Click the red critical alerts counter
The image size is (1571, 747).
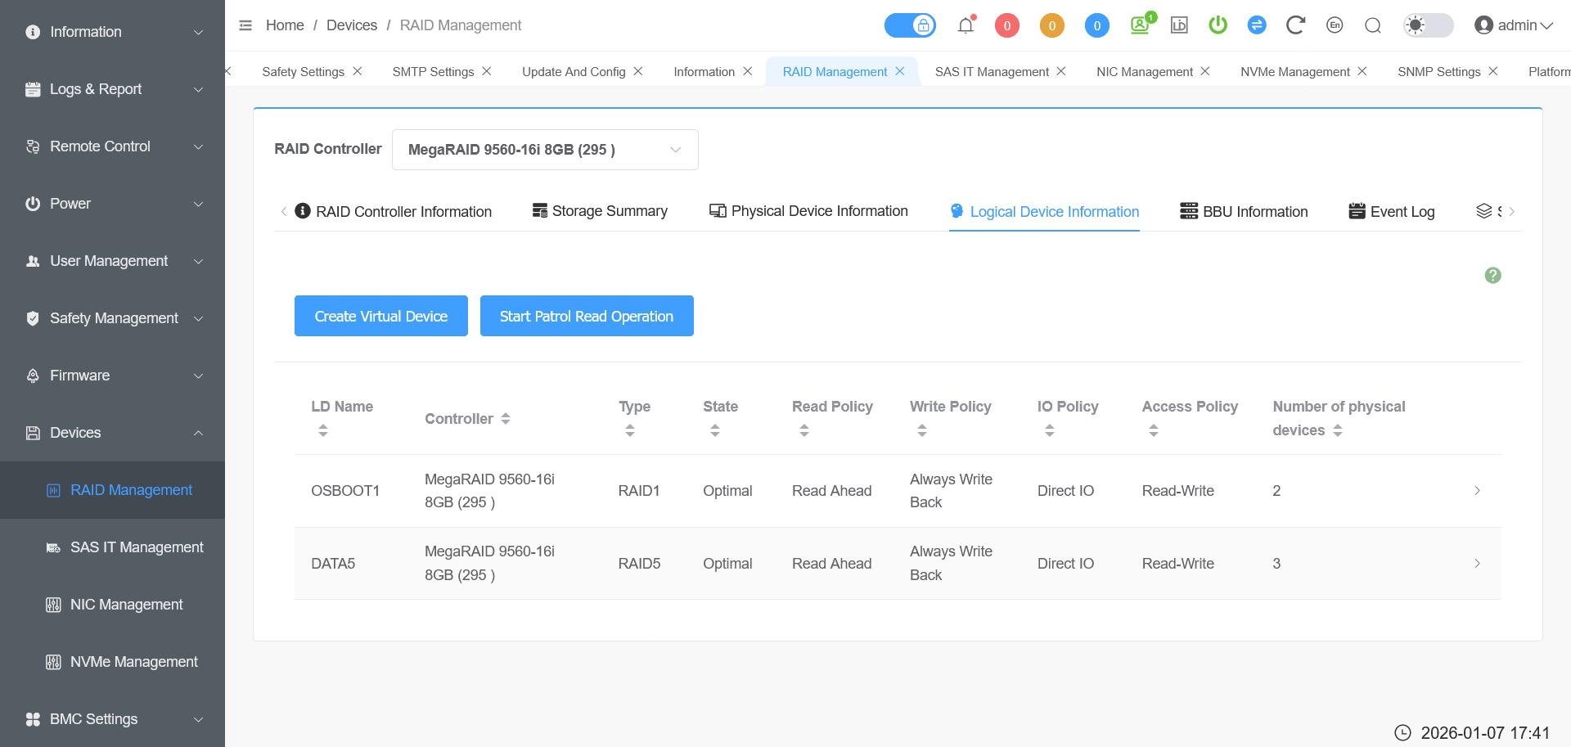1006,25
